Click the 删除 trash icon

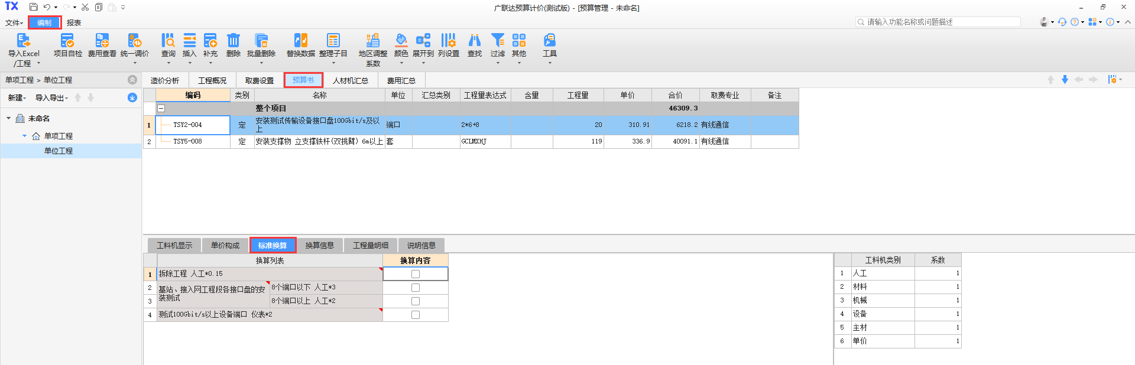tap(234, 41)
